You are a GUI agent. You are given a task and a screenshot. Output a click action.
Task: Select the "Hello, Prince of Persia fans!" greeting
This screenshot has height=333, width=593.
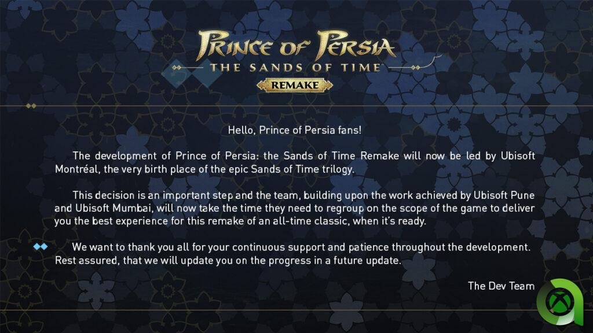(295, 129)
